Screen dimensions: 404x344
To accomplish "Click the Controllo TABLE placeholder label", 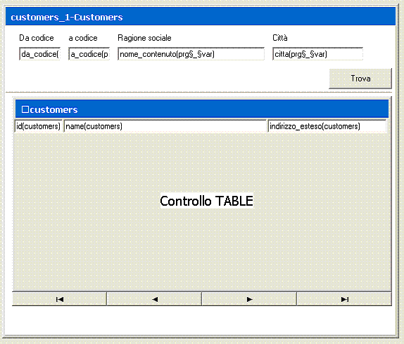I will tap(206, 201).
